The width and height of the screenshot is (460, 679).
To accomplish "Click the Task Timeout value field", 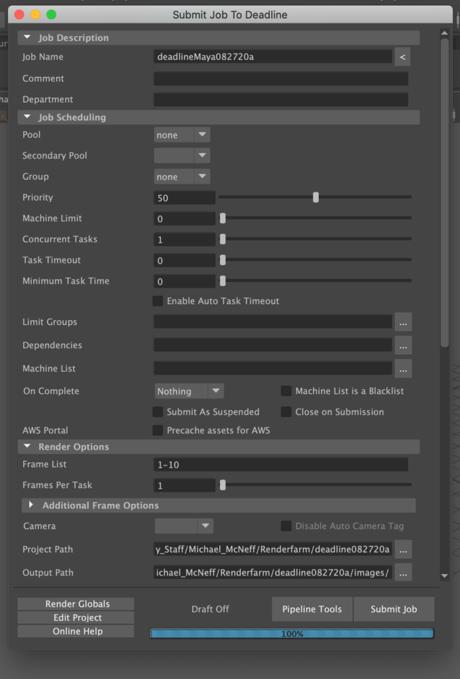I will (x=185, y=260).
